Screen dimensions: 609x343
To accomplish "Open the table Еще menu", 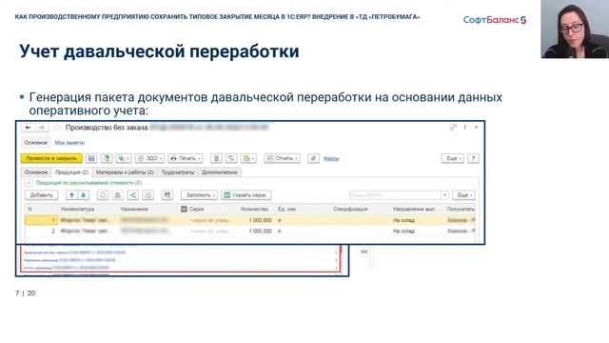I will coord(463,194).
